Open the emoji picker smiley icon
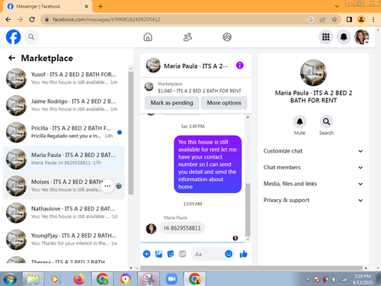The image size is (381, 286). coord(229,254)
